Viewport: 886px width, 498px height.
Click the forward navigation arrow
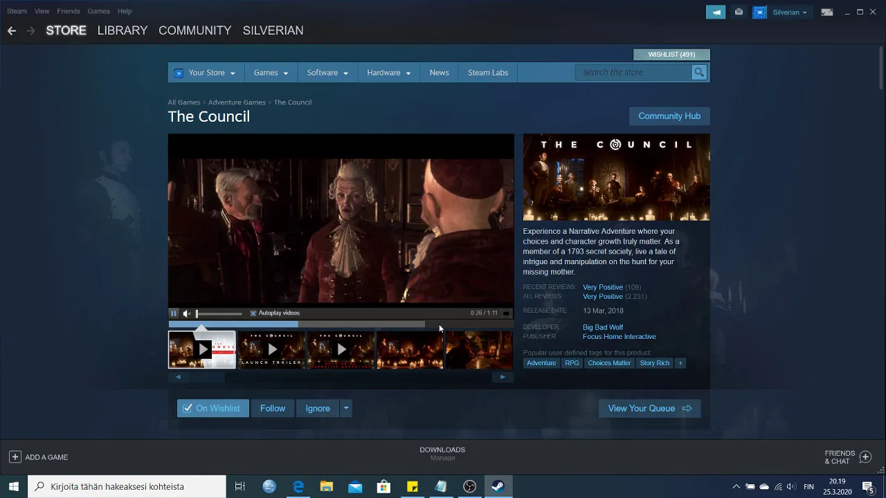pyautogui.click(x=30, y=30)
